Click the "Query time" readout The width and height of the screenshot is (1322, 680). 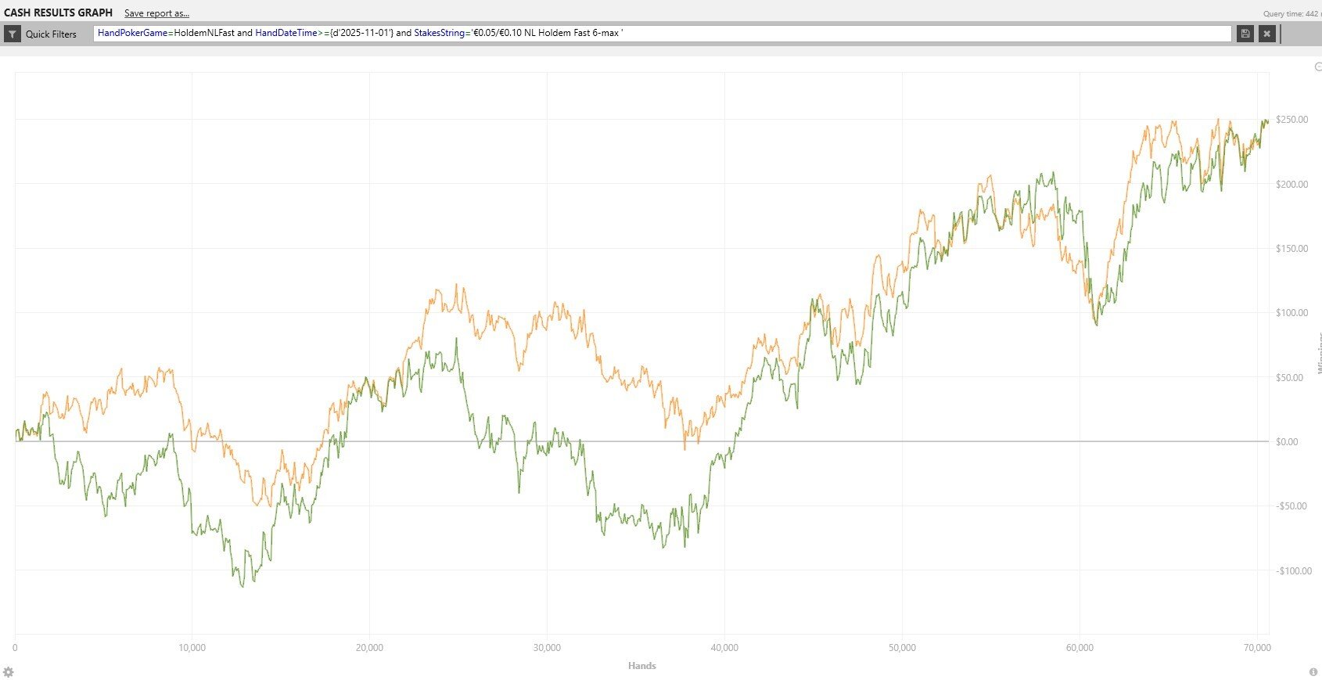click(x=1292, y=13)
